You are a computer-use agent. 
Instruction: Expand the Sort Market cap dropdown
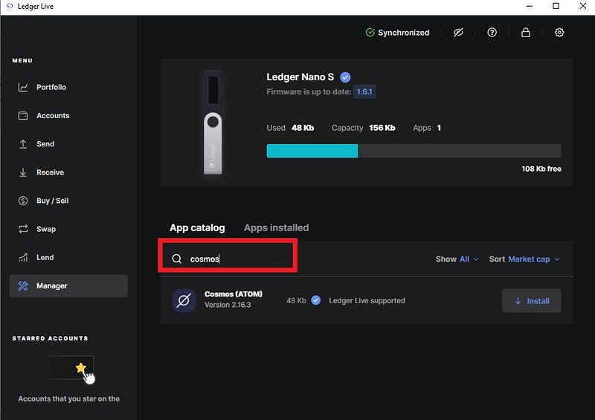(x=524, y=259)
